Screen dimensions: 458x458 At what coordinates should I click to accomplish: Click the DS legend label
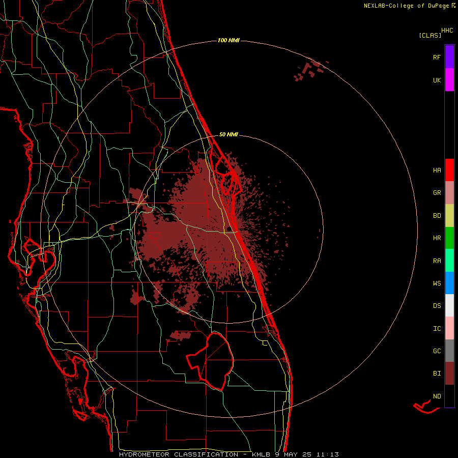click(x=437, y=306)
